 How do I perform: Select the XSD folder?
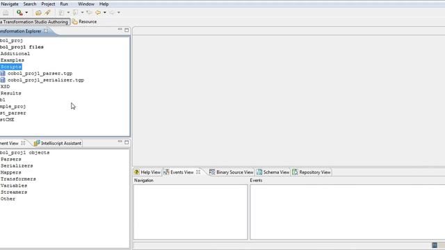(5, 86)
